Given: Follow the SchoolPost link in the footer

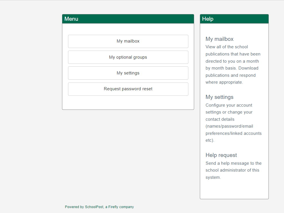Looking at the screenshot, I should coord(94,207).
